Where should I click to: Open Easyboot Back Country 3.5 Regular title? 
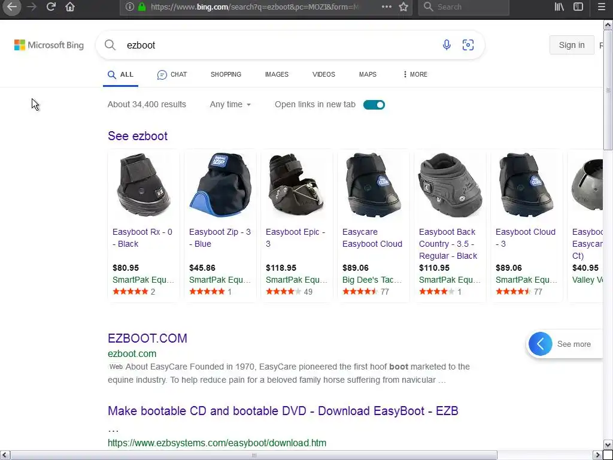(448, 244)
